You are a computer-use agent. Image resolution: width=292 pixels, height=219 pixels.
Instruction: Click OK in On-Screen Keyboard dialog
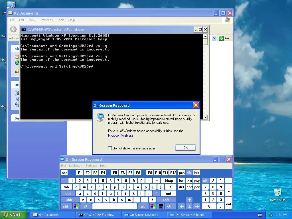pos(185,147)
